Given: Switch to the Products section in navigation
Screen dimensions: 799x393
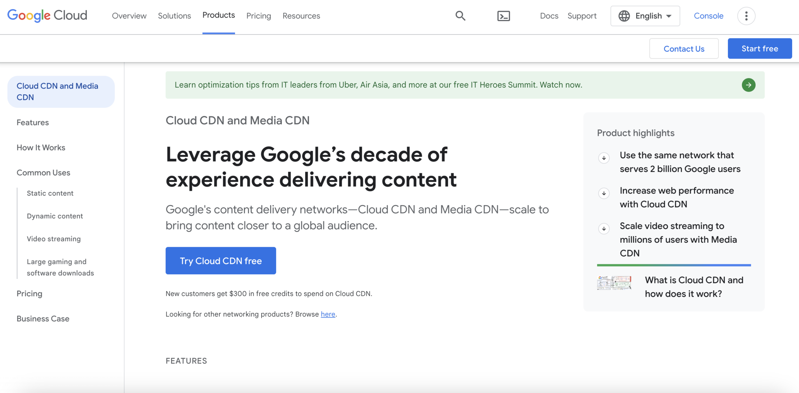Looking at the screenshot, I should [218, 15].
